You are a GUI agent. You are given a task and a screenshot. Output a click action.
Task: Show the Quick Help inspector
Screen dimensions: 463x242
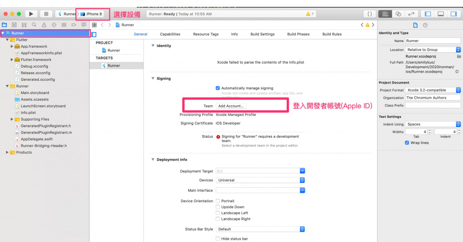click(425, 25)
